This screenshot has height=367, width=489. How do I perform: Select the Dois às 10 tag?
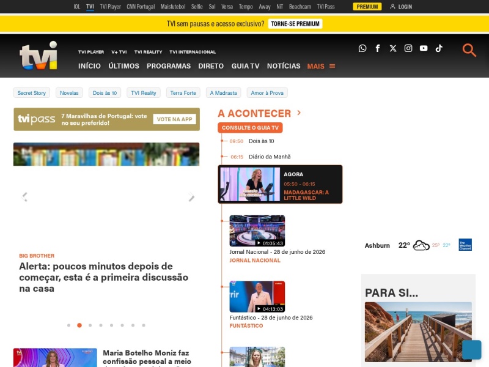click(x=105, y=93)
